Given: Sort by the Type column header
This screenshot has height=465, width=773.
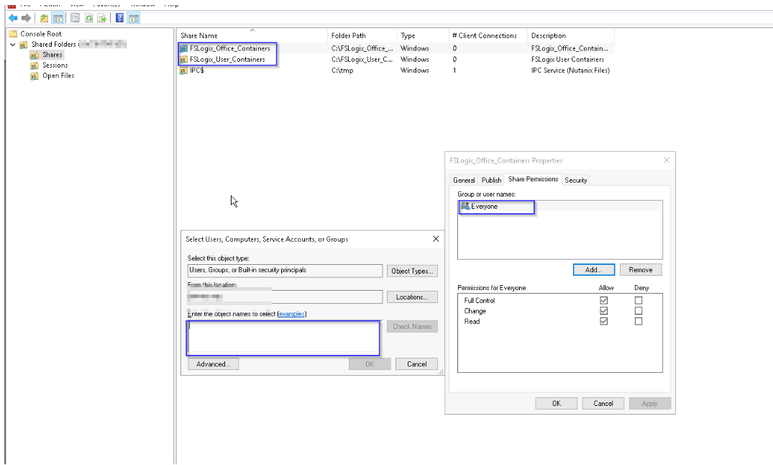Looking at the screenshot, I should 423,35.
